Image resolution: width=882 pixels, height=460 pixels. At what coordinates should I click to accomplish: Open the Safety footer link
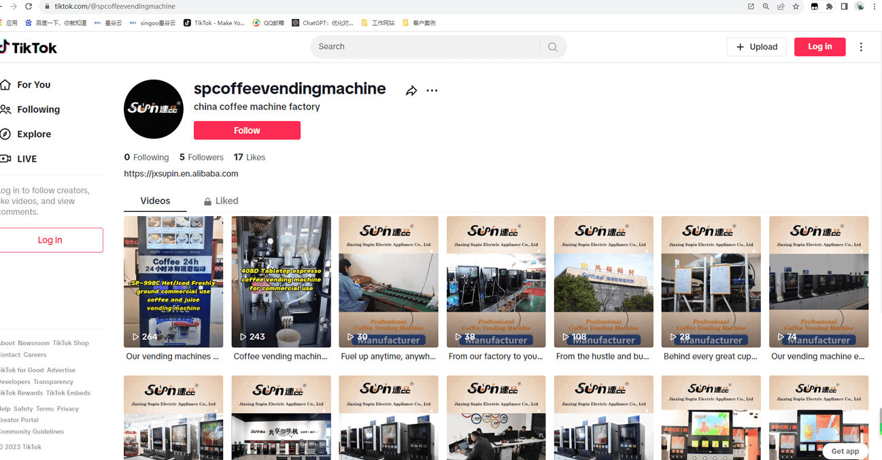tap(23, 409)
